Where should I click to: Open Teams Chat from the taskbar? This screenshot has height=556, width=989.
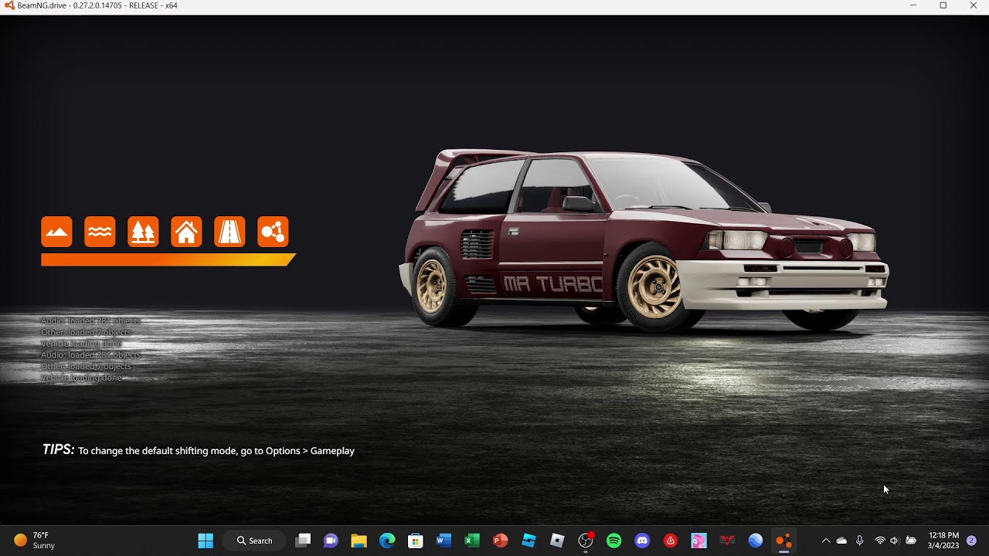tap(331, 541)
